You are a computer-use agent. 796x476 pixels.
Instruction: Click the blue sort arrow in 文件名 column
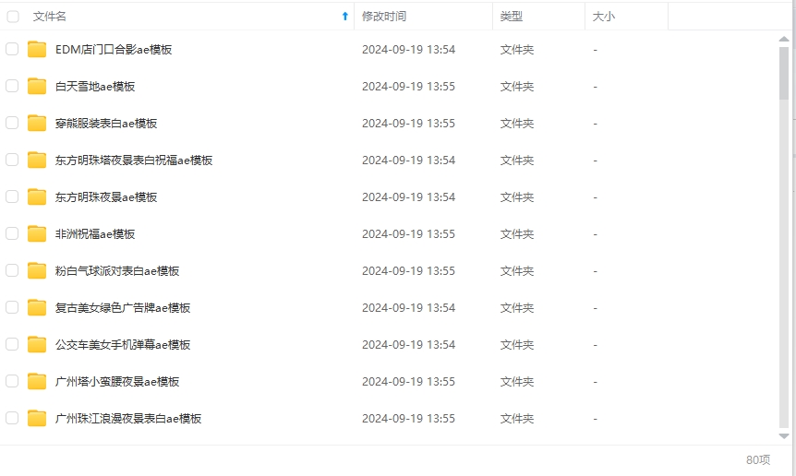[x=345, y=17]
